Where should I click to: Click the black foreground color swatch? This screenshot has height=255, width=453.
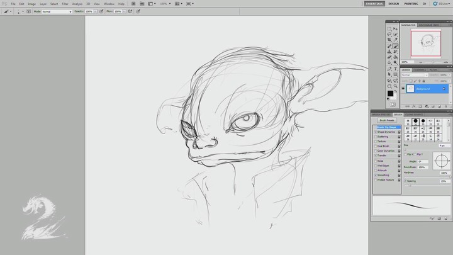[x=390, y=93]
